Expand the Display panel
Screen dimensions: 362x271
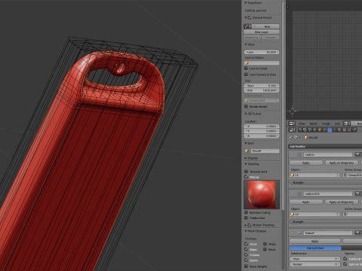point(246,158)
